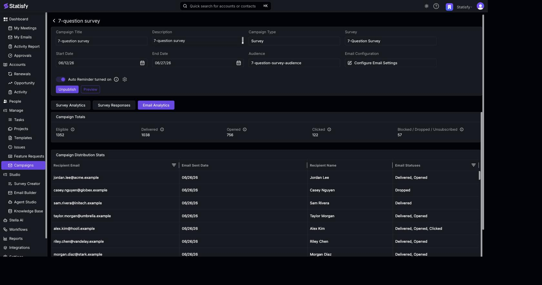Focus the quick search box
This screenshot has height=285, width=542.
click(226, 6)
